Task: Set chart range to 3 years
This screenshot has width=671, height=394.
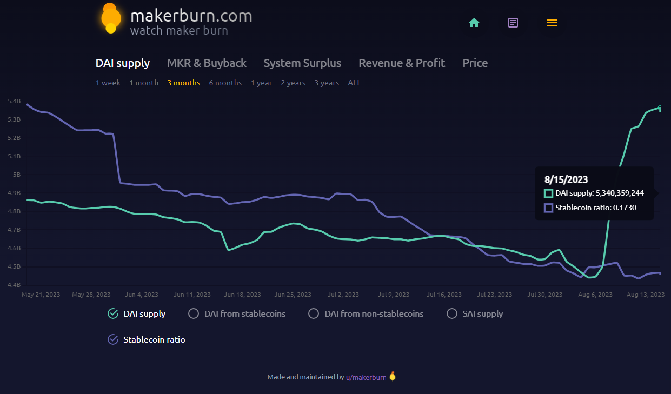Action: (327, 83)
